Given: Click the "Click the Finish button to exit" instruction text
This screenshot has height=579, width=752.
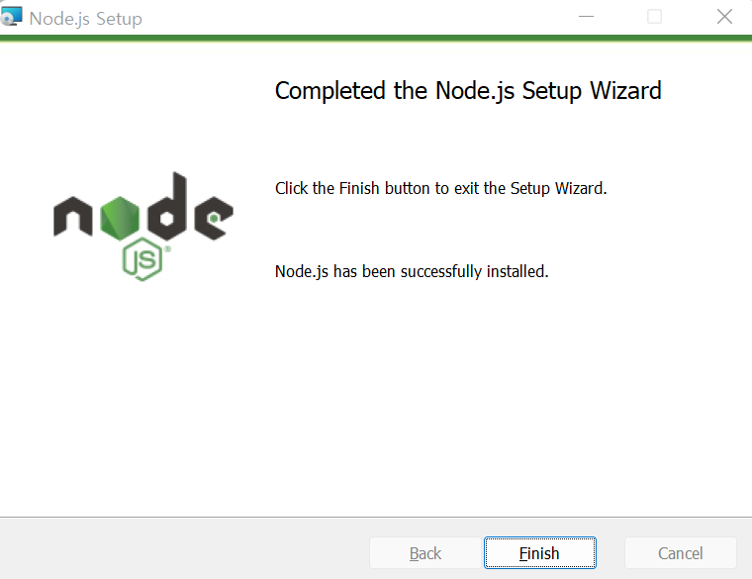Looking at the screenshot, I should pos(440,188).
